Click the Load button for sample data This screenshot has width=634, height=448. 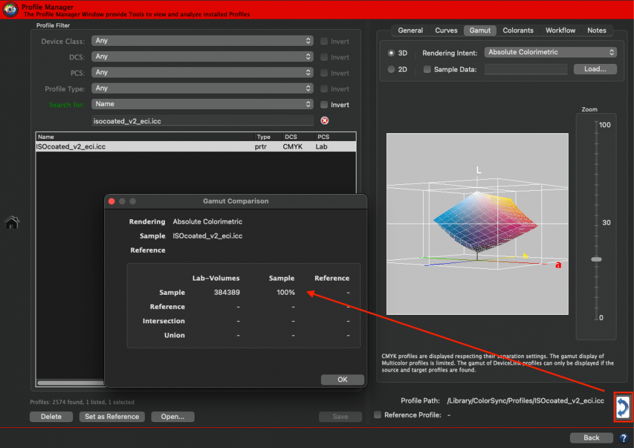[x=594, y=68]
